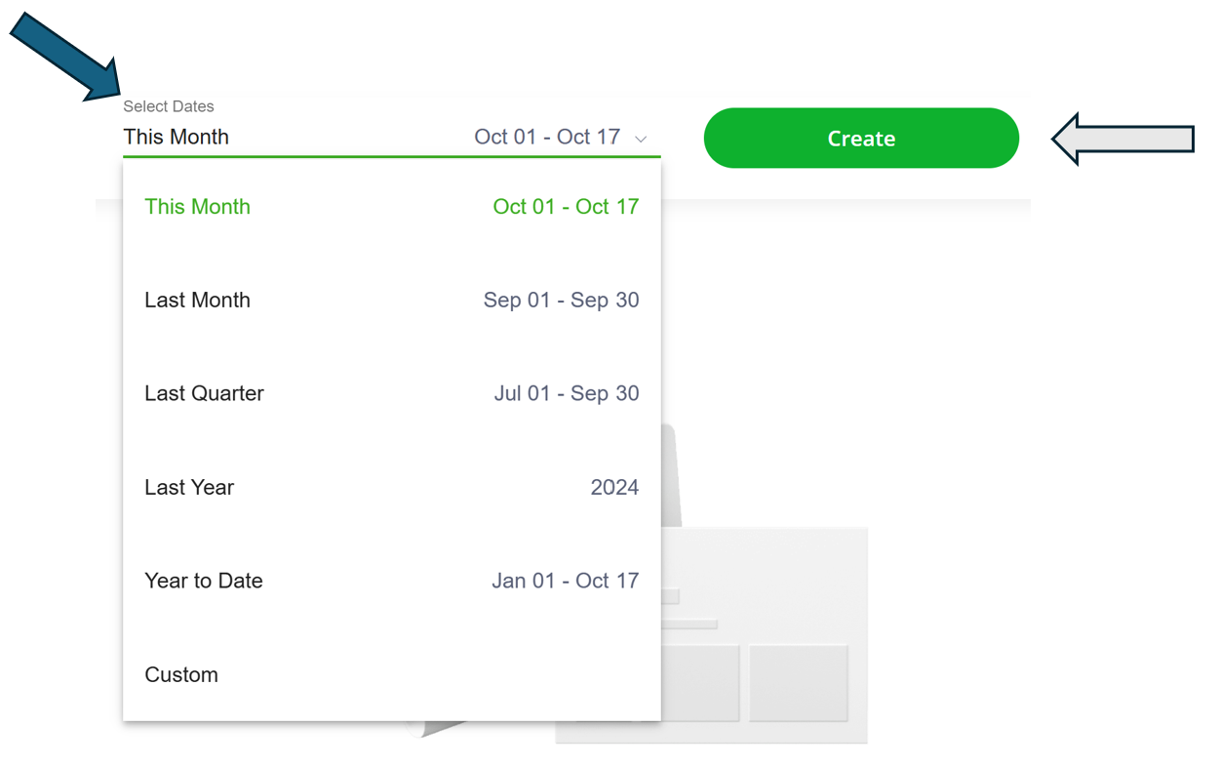Click the left square tile in background illustration

click(700, 683)
